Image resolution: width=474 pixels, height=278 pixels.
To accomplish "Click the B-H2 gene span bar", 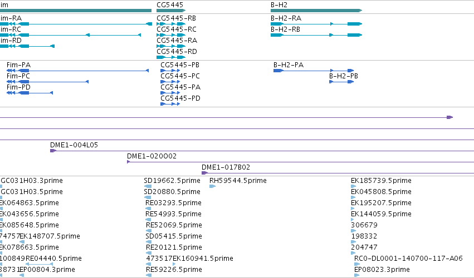I will tap(316, 11).
